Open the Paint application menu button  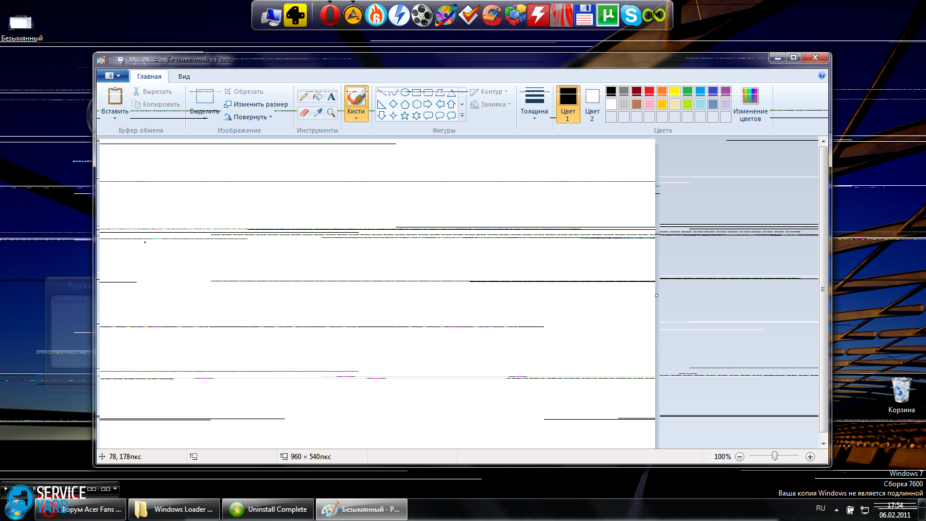click(113, 76)
